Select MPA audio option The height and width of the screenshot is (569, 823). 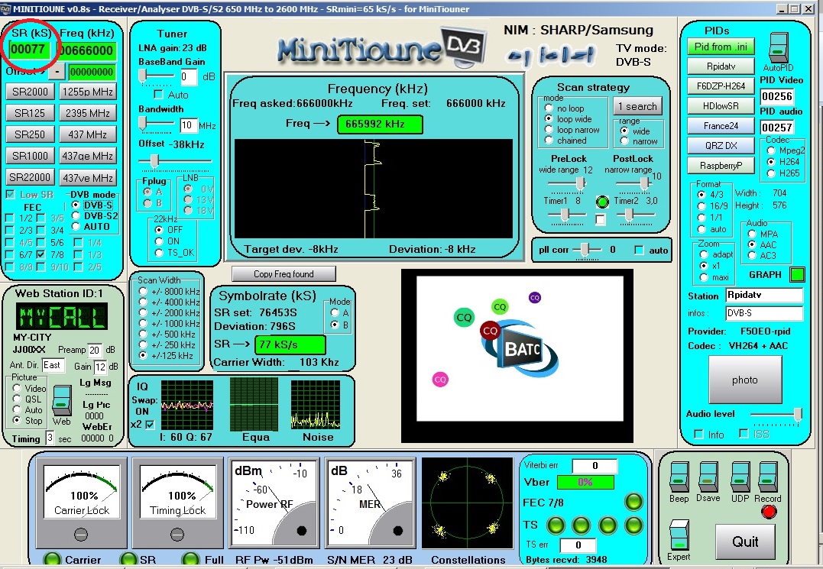pyautogui.click(x=751, y=234)
